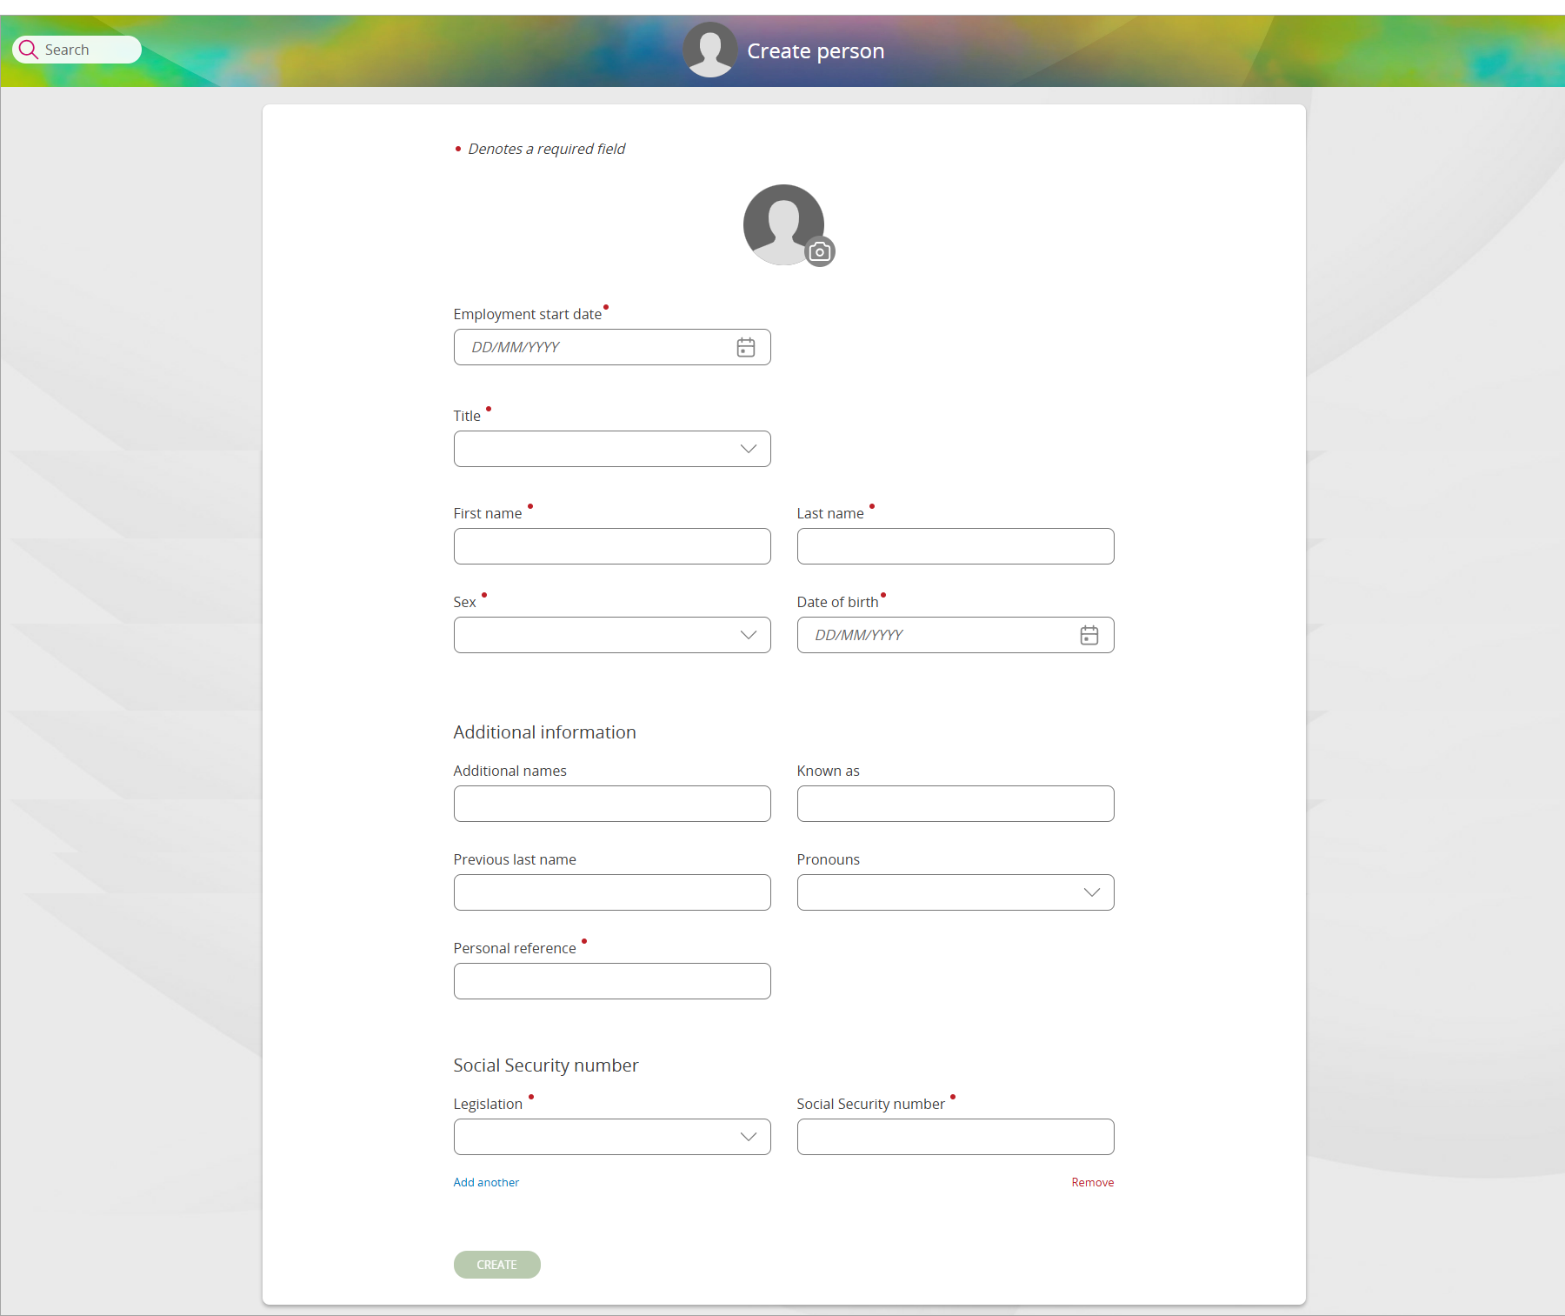Viewport: 1565px width, 1316px height.
Task: Expand the Title dropdown
Action: click(x=612, y=449)
